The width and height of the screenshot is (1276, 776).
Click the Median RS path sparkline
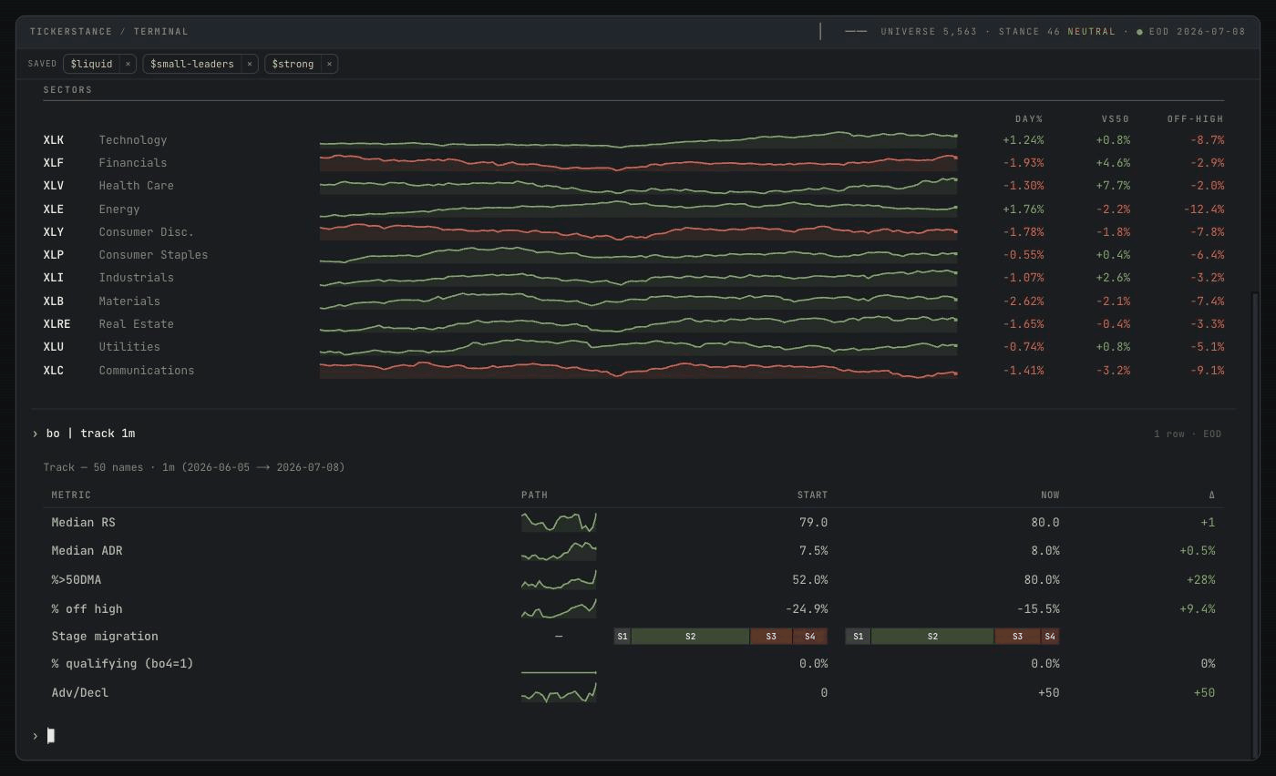559,522
